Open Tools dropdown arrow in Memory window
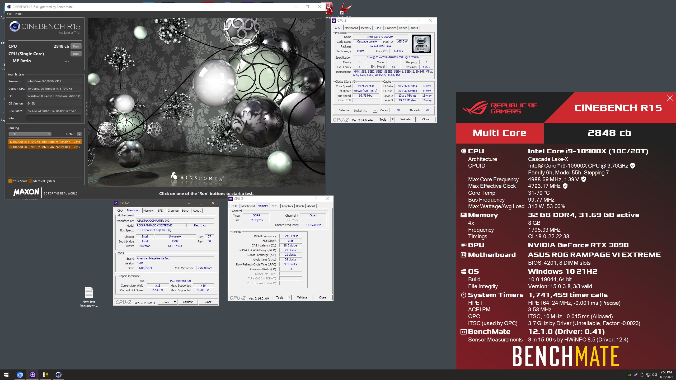Screen dimensions: 676x380 289,298
